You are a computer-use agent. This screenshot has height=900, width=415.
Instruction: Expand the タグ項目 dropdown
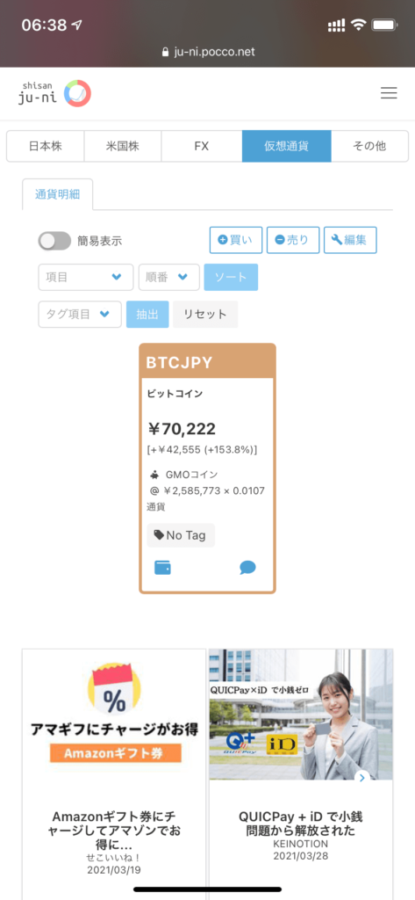(80, 314)
